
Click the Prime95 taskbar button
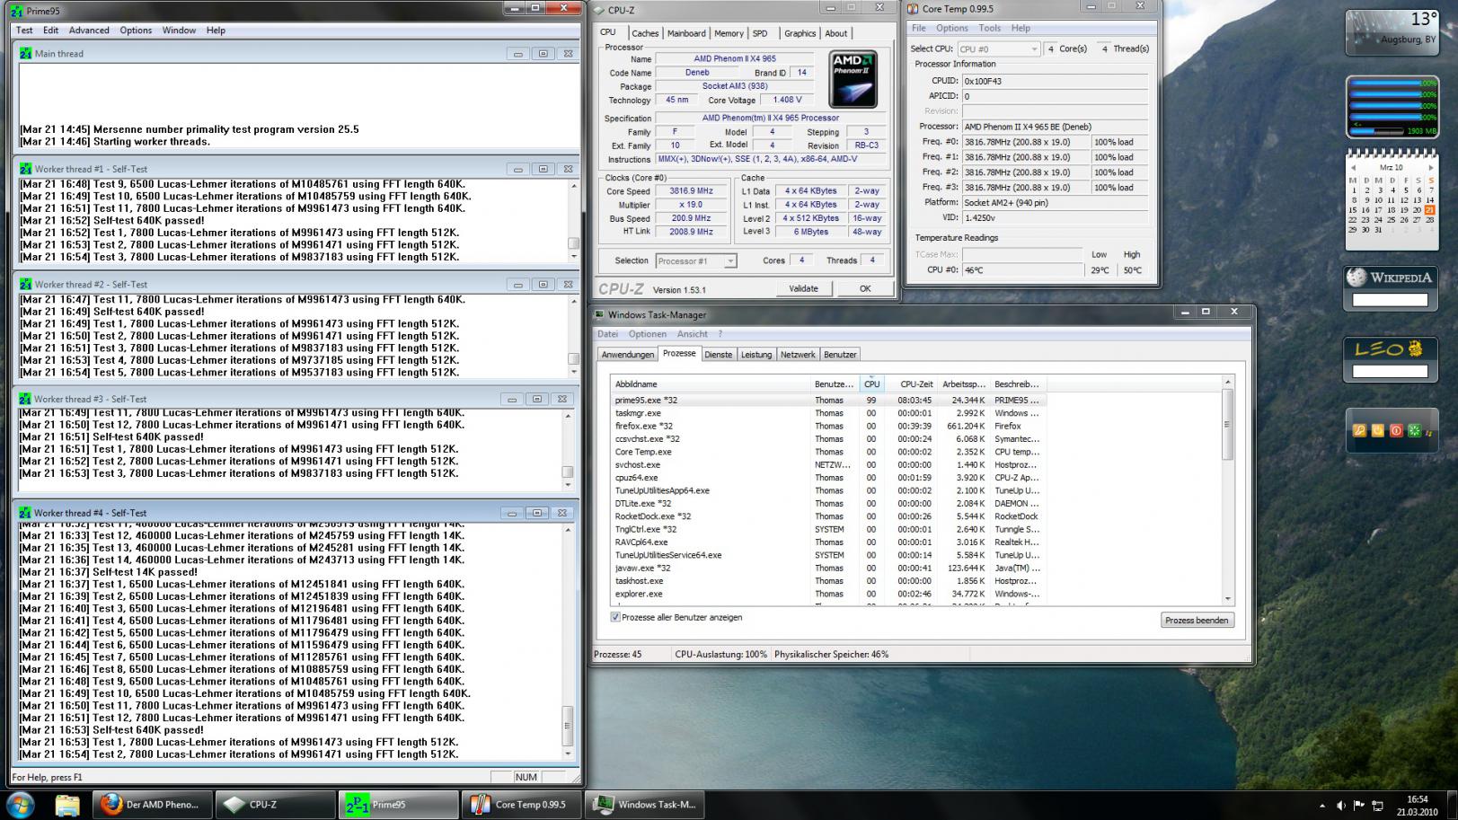398,804
